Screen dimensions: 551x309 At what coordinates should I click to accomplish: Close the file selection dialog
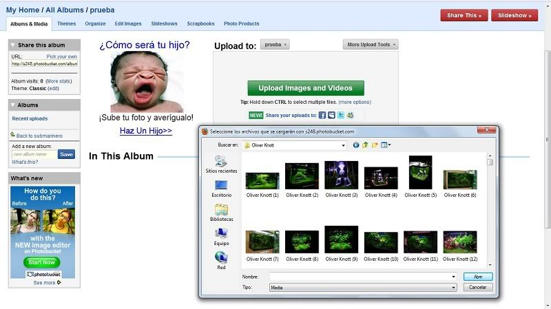pyautogui.click(x=487, y=129)
